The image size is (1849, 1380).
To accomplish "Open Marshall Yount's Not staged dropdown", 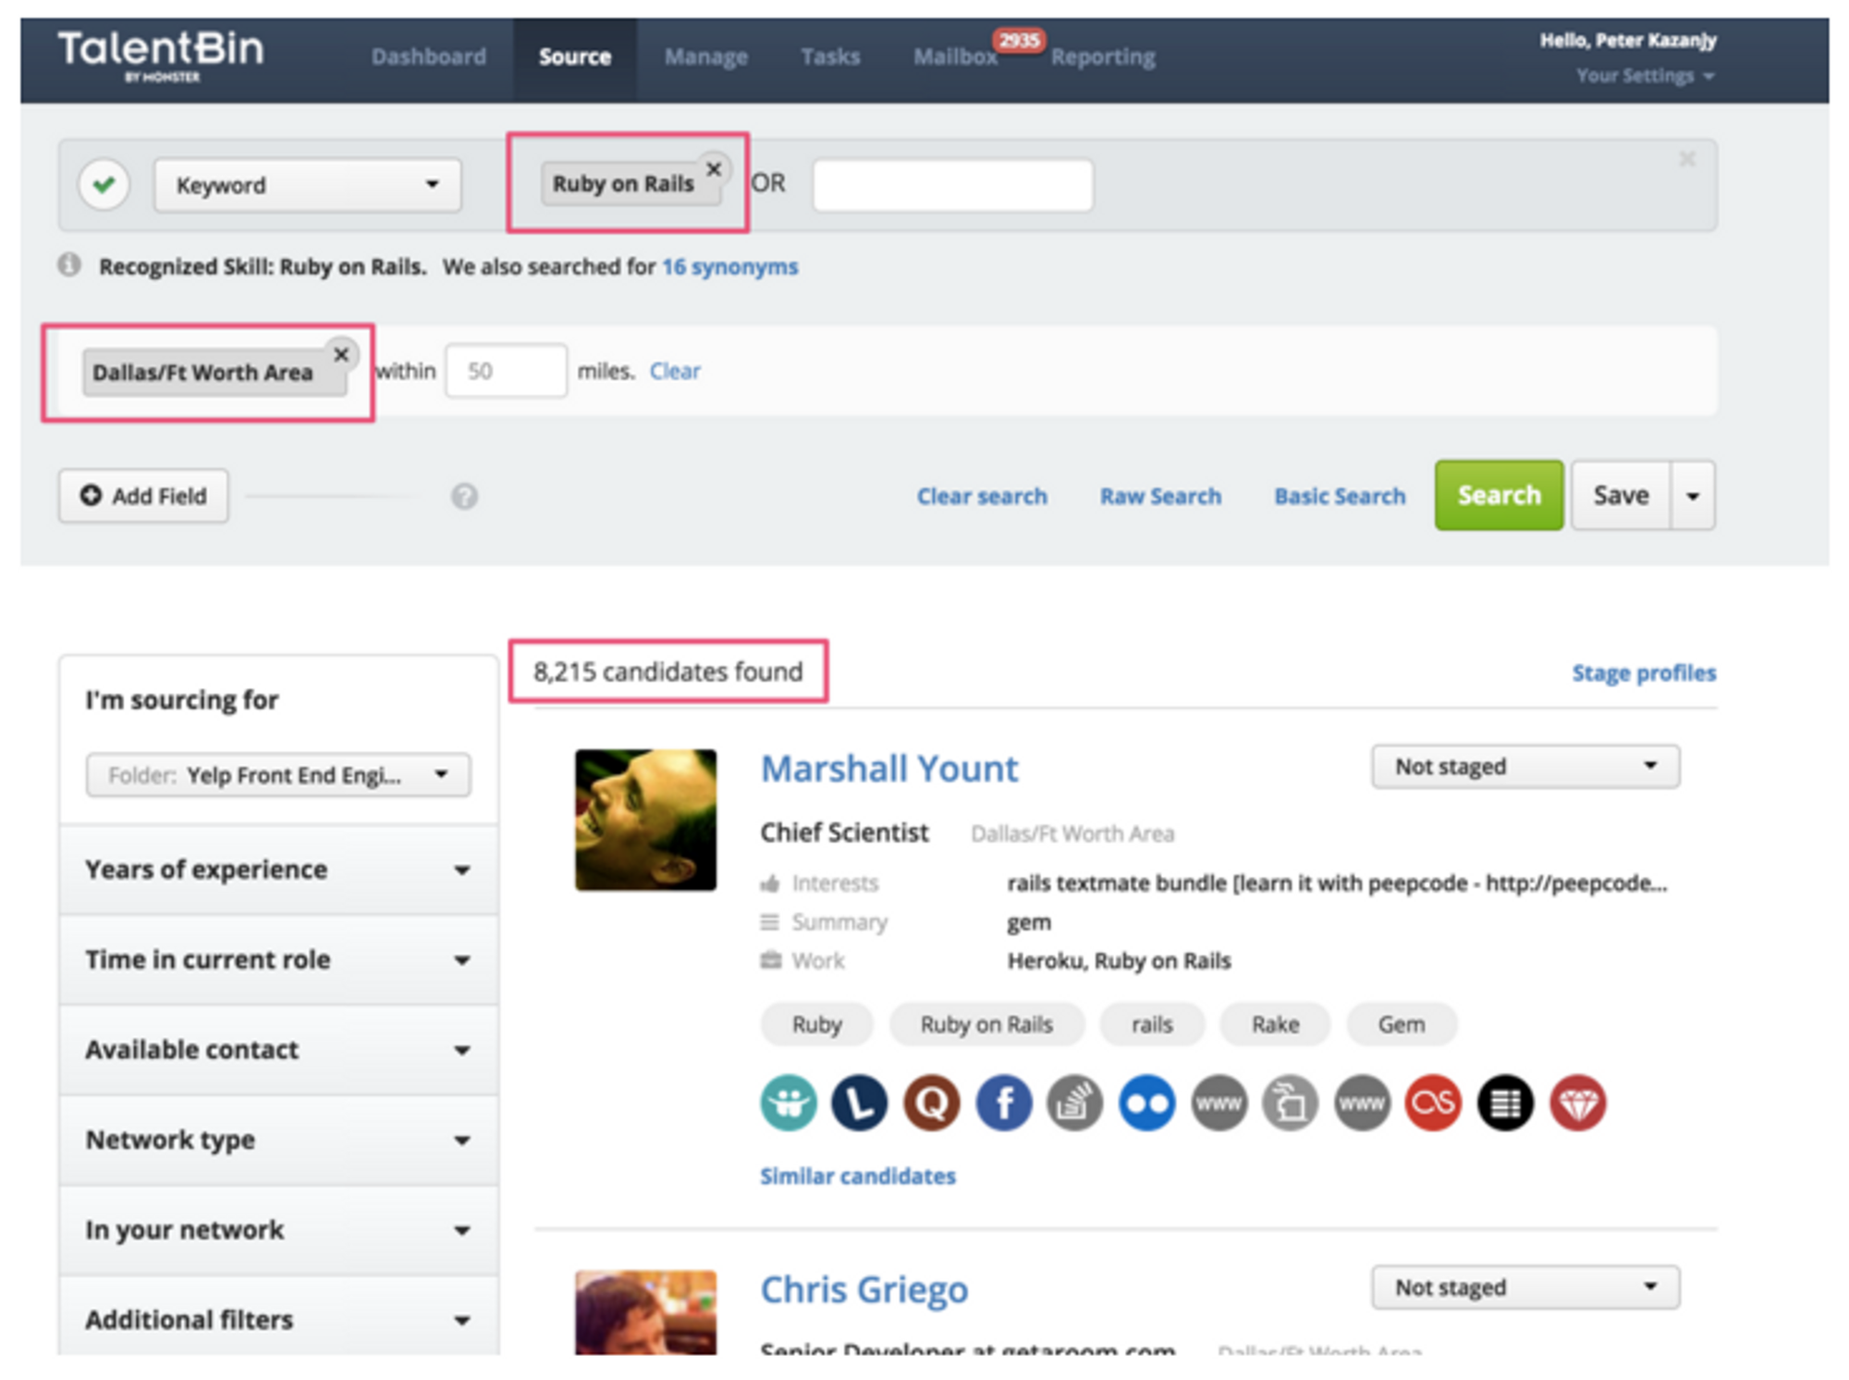I will (1525, 767).
